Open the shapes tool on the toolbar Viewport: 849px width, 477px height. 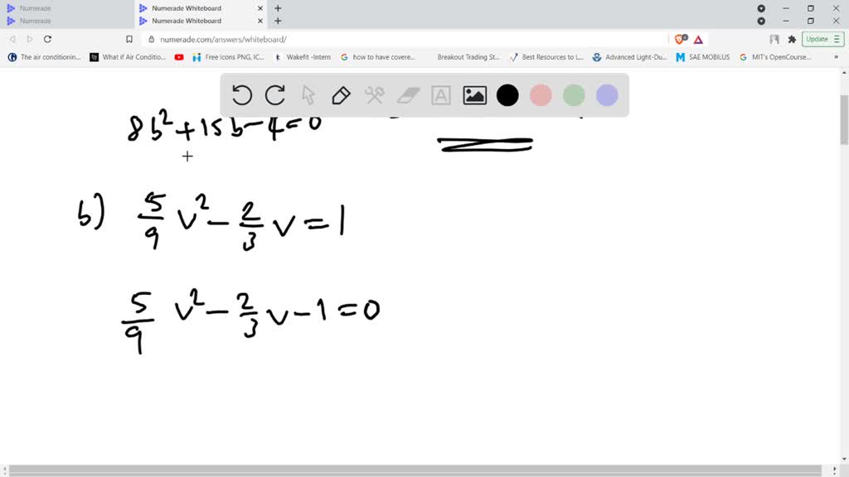tap(374, 95)
